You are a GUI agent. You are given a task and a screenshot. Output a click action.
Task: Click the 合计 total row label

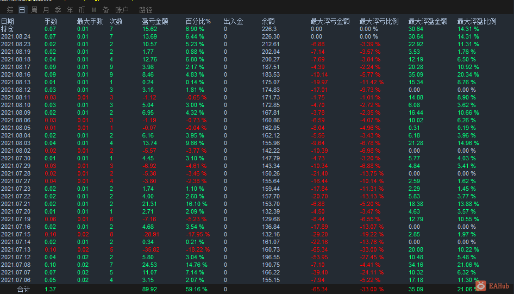coord(23,289)
